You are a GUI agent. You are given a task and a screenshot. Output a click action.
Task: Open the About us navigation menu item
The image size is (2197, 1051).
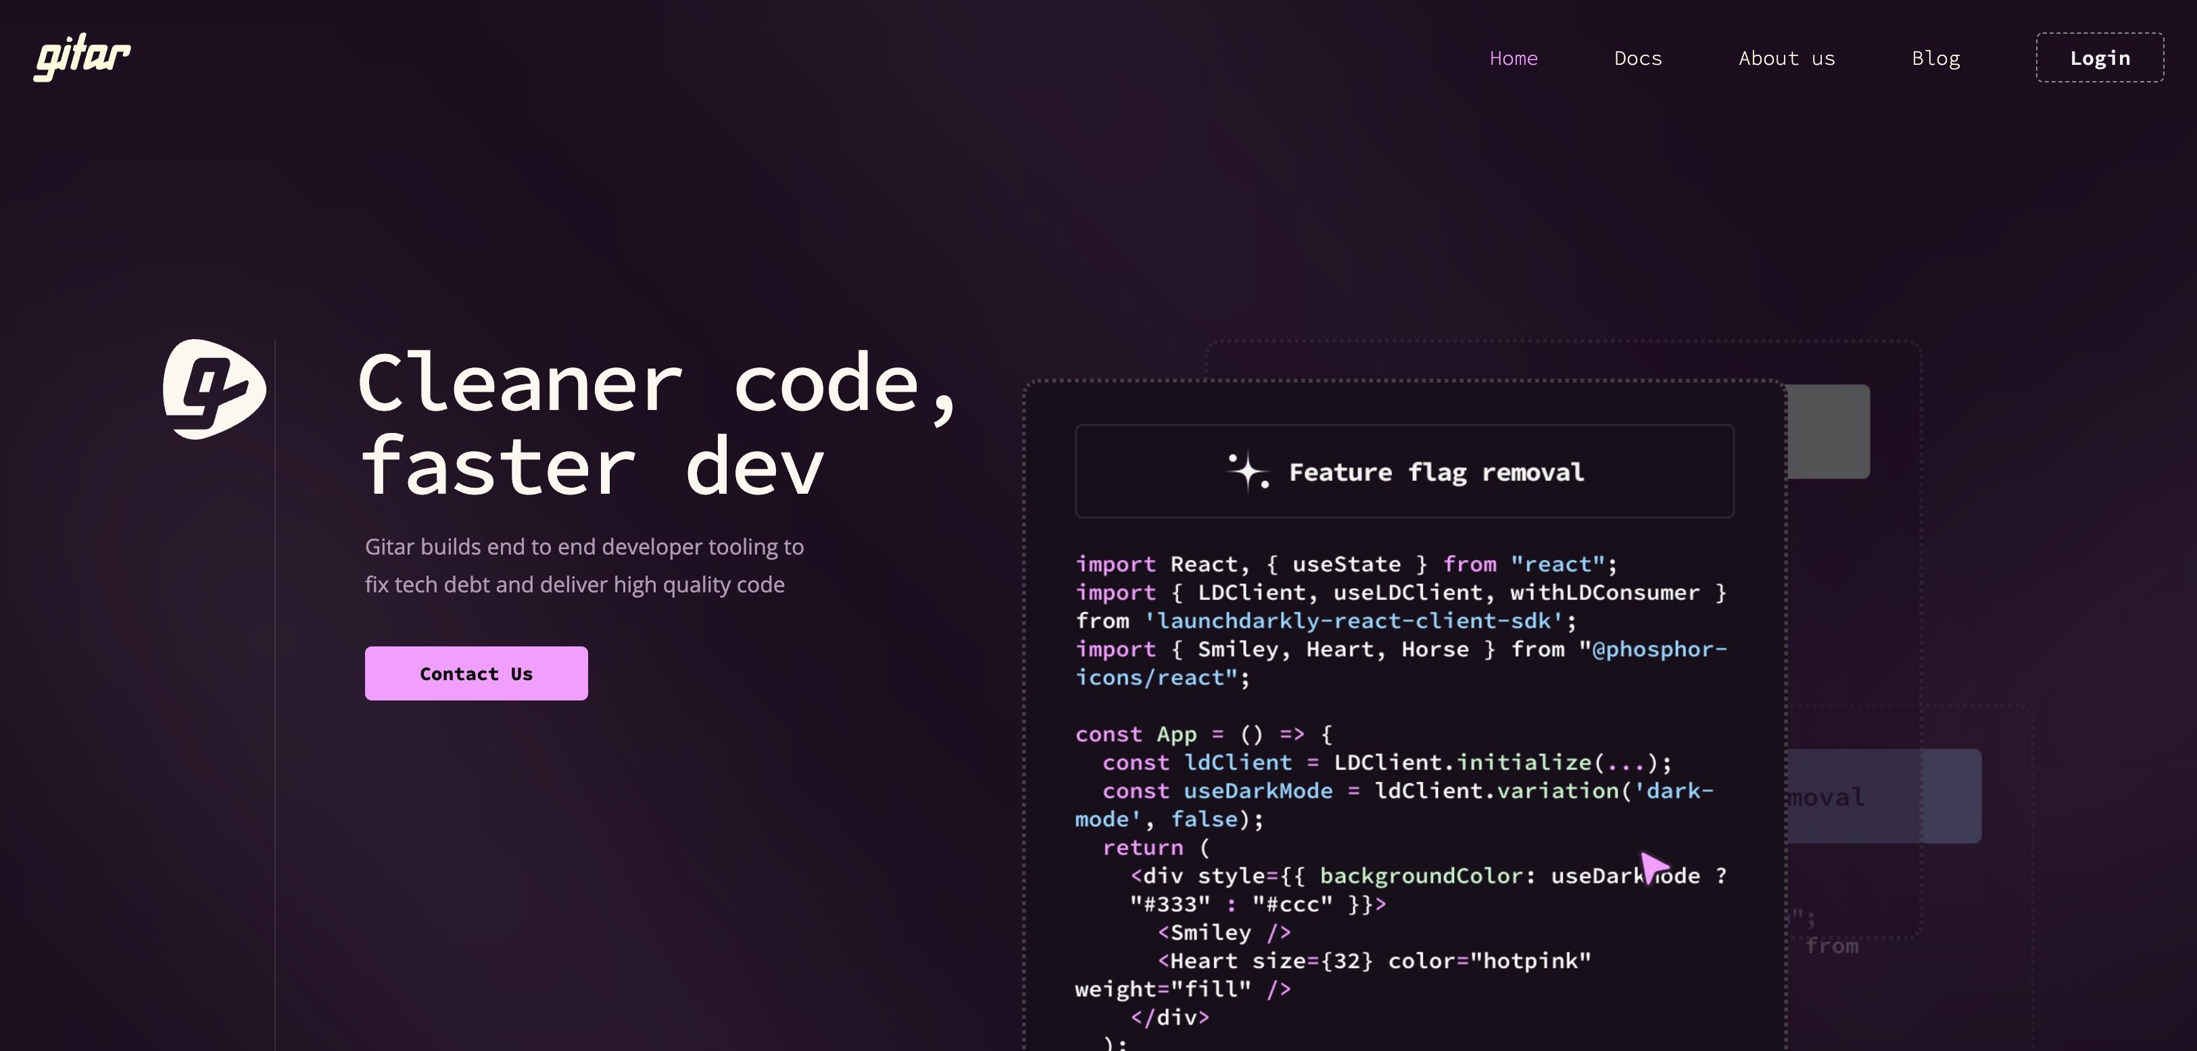1787,56
